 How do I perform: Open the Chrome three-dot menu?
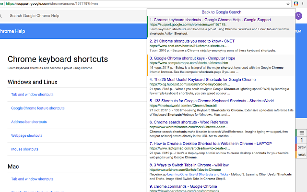coord(303,3)
